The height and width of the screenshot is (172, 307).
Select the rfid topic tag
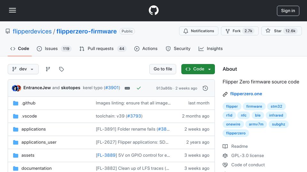click(x=229, y=115)
